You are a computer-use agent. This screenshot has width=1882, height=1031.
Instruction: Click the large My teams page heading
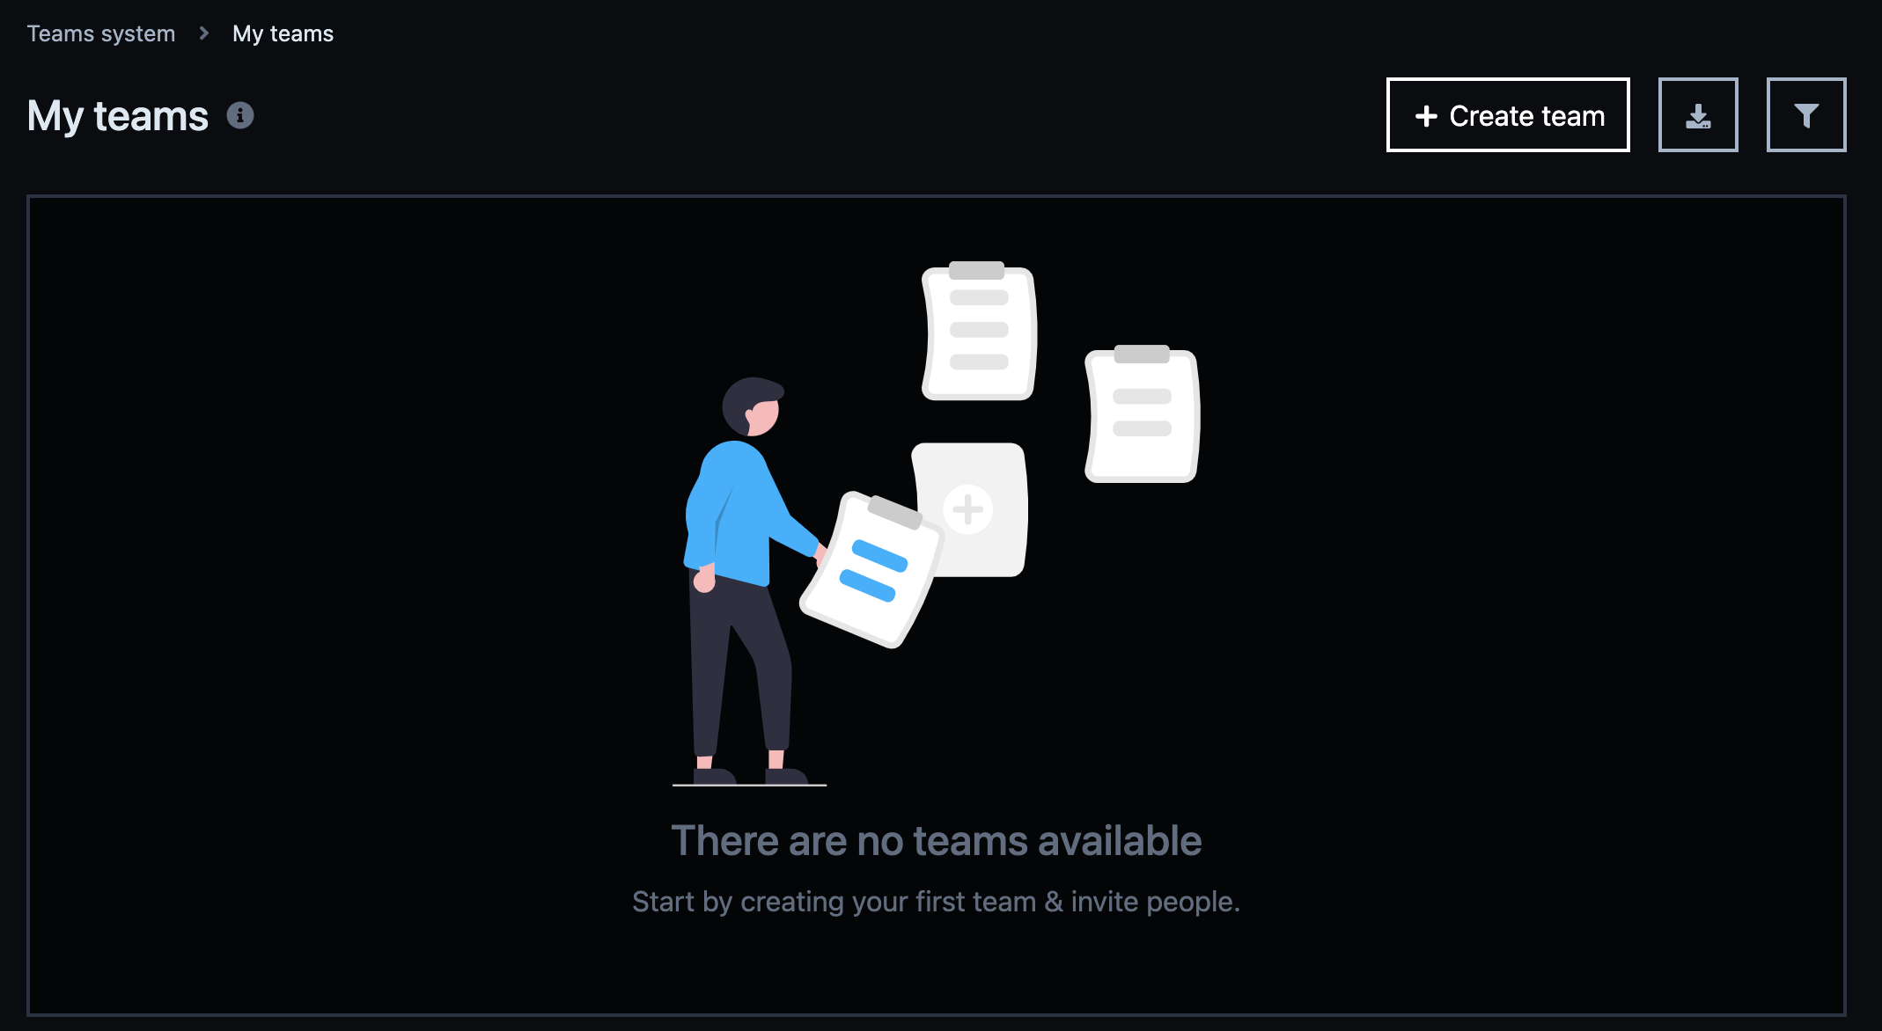coord(117,116)
